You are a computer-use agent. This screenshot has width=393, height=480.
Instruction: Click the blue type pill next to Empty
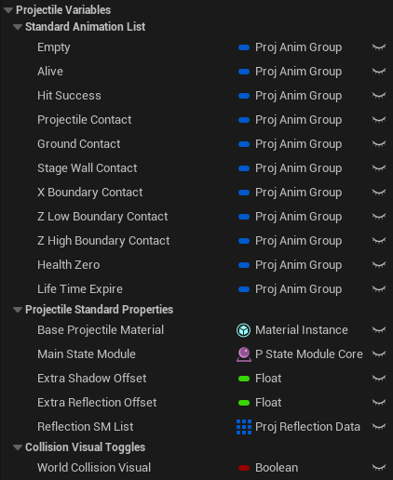pyautogui.click(x=244, y=47)
